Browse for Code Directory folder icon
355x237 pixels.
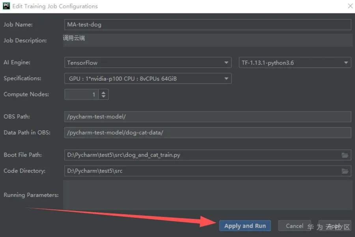coord(345,171)
